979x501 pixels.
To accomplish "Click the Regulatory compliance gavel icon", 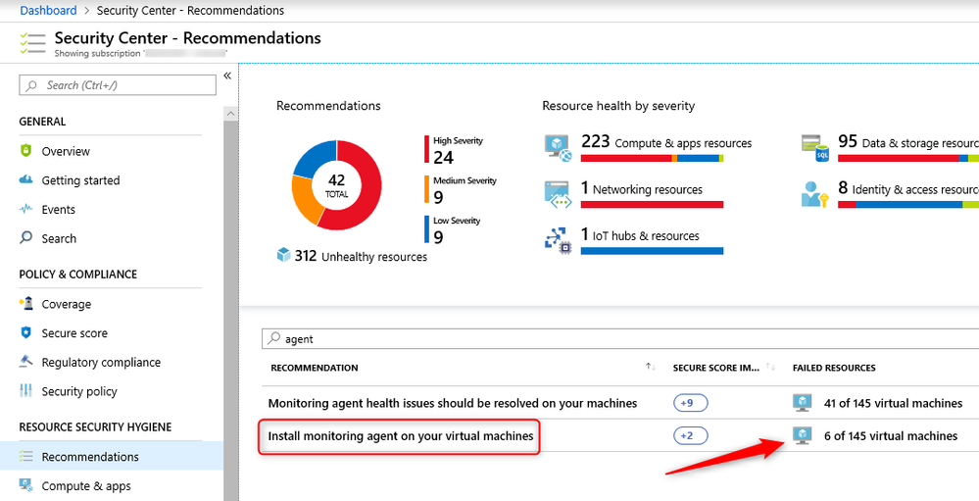I will pos(25,361).
